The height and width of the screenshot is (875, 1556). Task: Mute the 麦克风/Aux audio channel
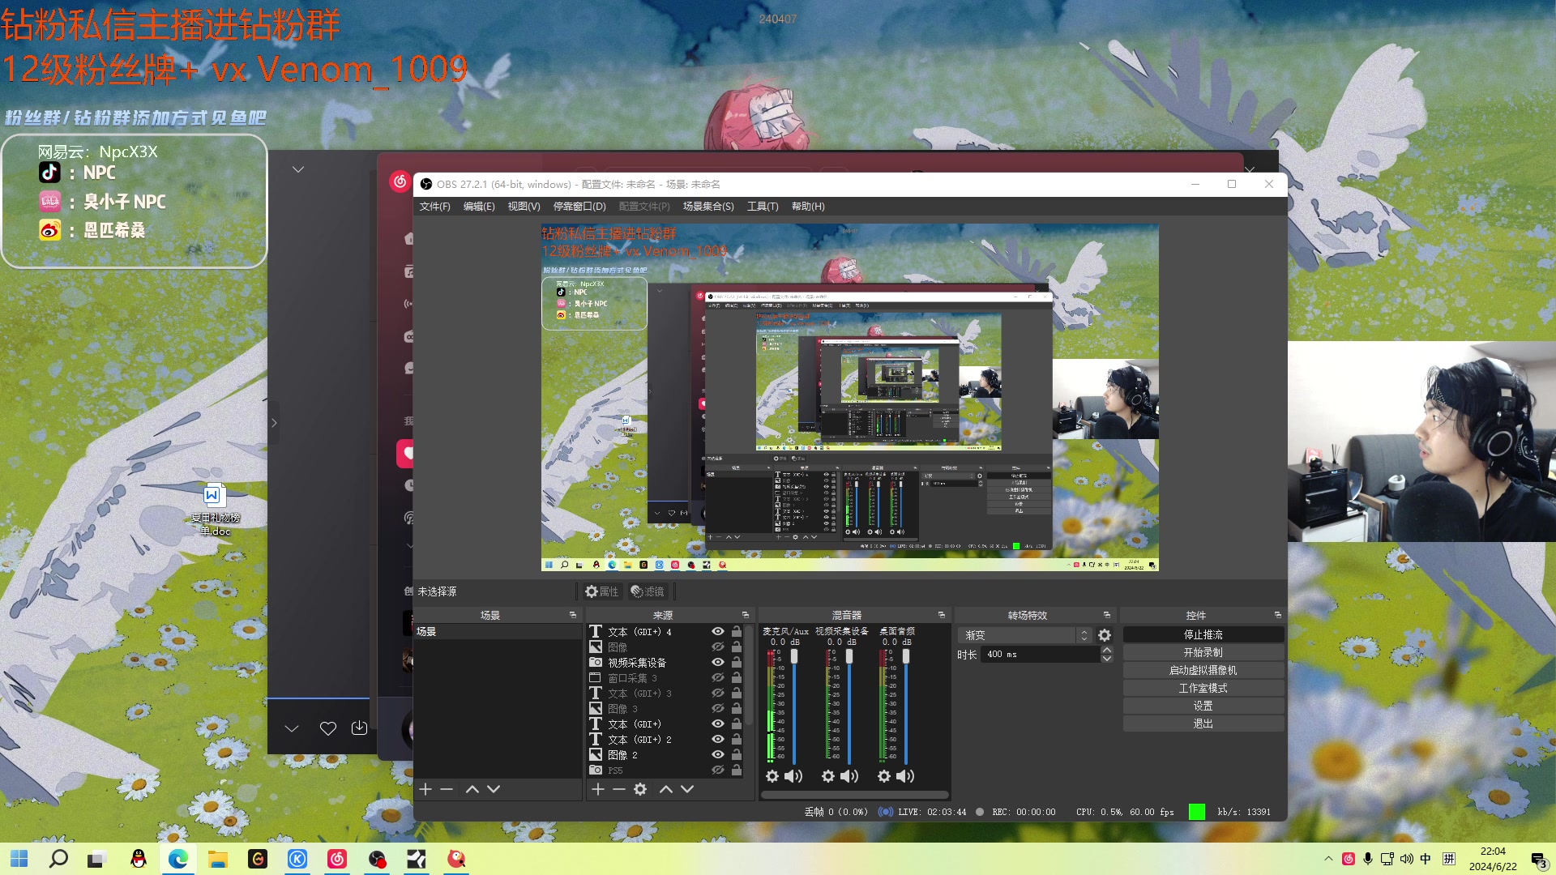(793, 776)
